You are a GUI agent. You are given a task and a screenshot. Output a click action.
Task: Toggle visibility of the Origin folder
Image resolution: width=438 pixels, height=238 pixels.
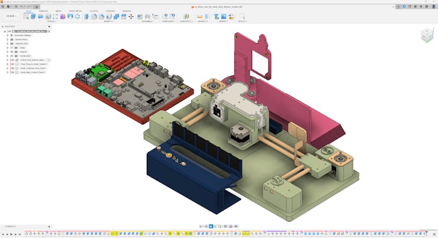click(x=12, y=48)
